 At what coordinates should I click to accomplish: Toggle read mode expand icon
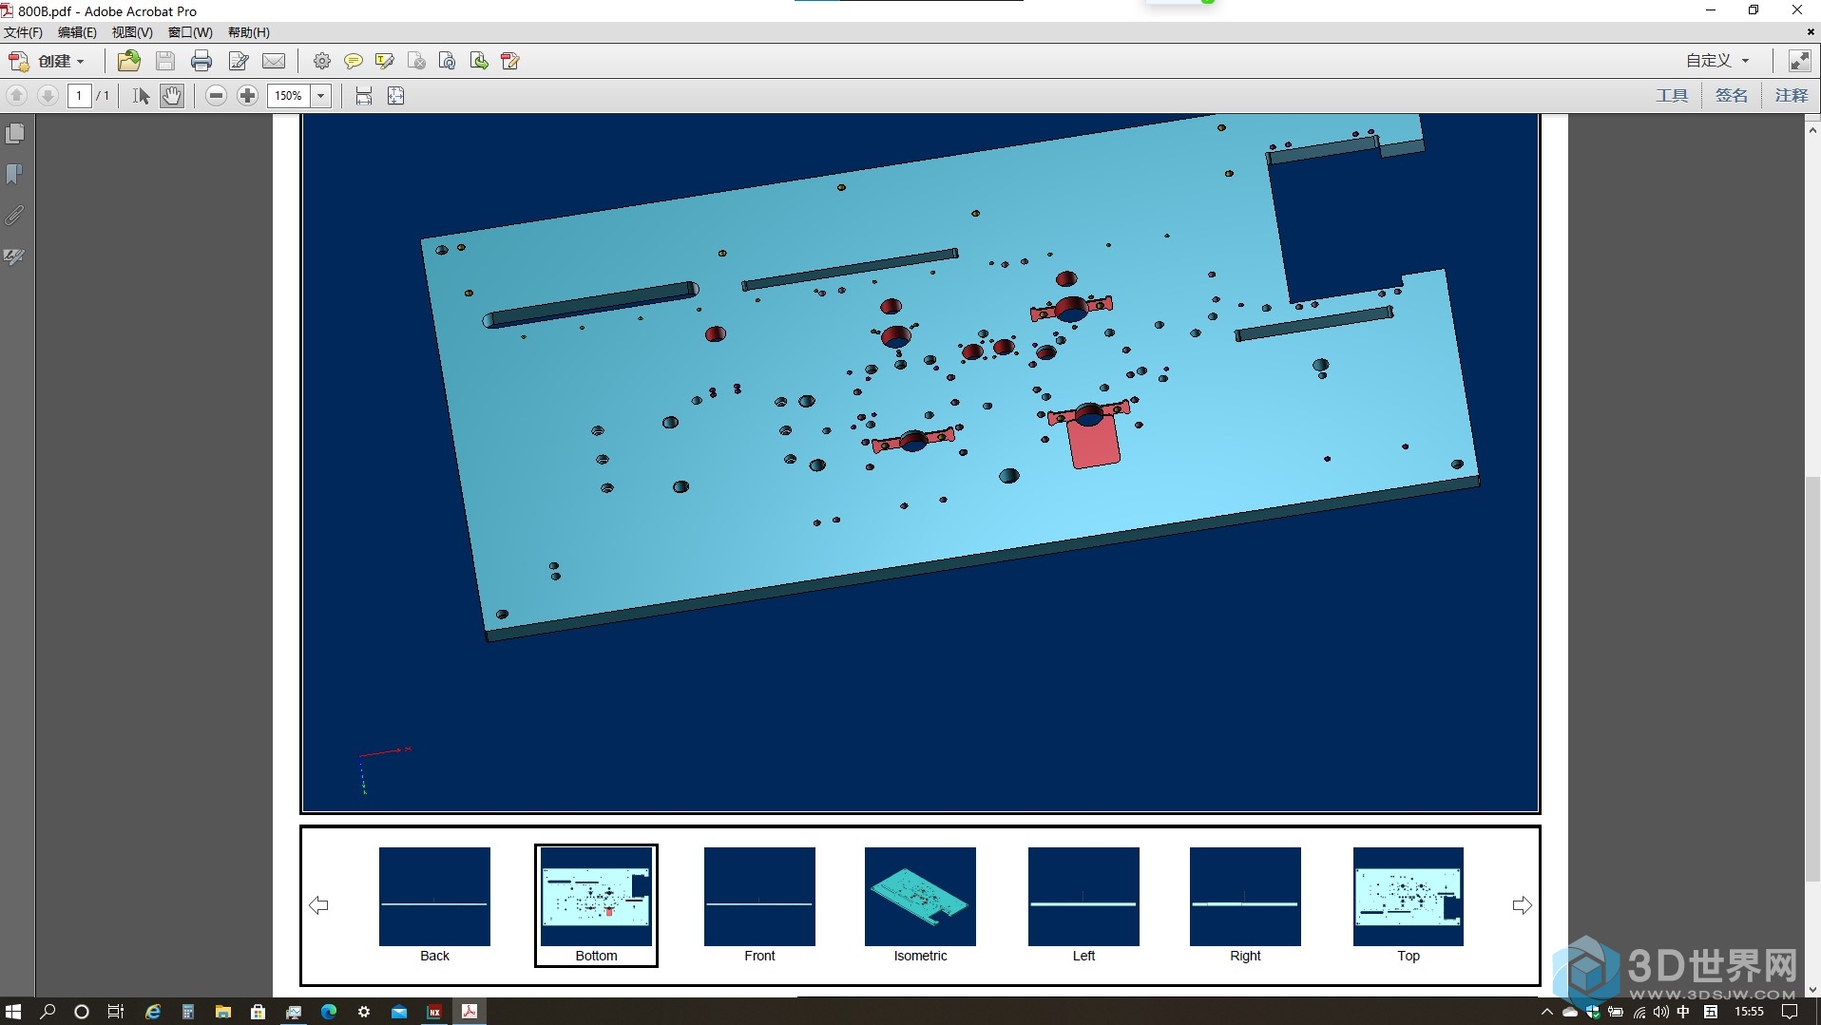(1799, 61)
